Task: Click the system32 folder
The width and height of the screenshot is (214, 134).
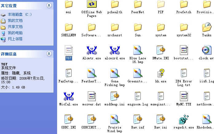Action: [184, 27]
